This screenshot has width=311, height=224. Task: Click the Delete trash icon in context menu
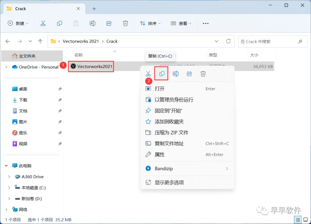[x=203, y=74]
